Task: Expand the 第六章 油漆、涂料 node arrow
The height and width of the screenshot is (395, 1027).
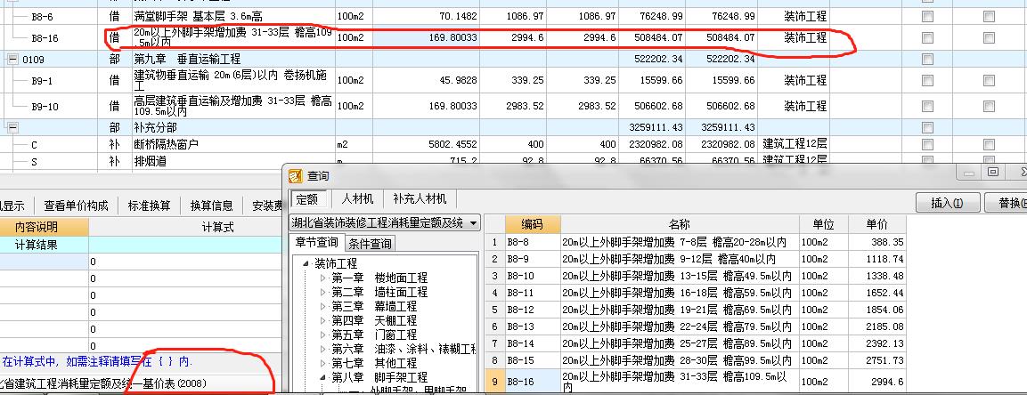Action: coord(323,350)
